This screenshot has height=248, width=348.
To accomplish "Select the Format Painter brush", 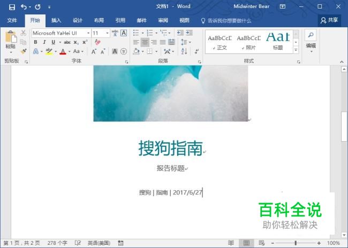I will 24,51.
